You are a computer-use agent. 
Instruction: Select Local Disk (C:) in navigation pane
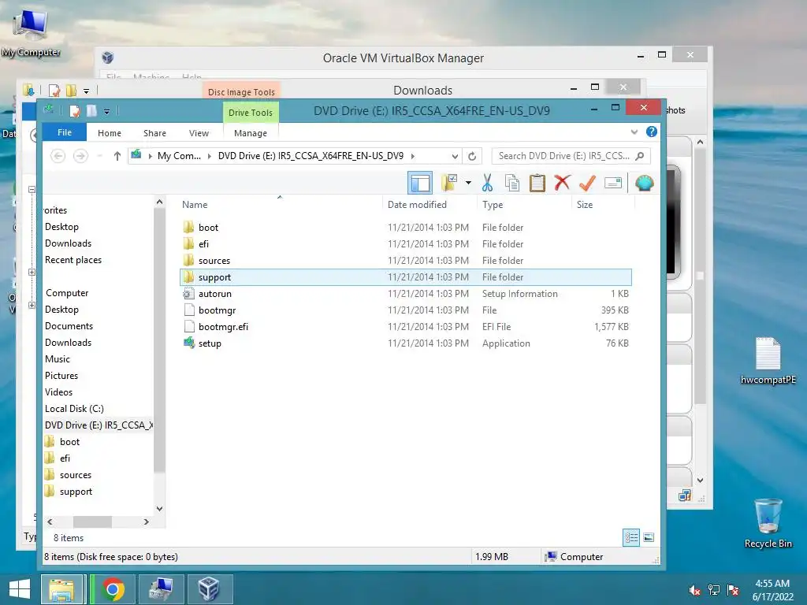coord(74,409)
